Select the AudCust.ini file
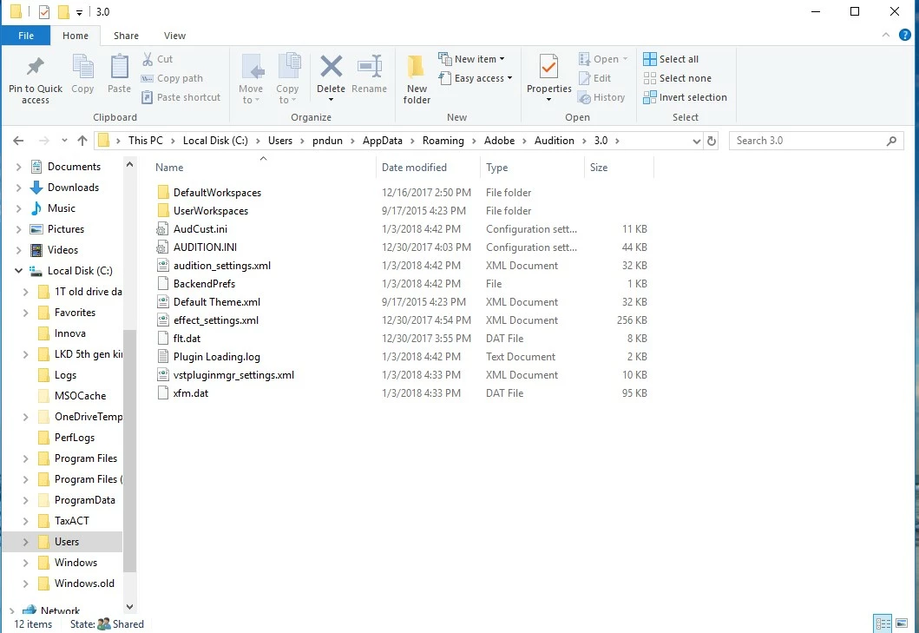The image size is (919, 633). pyautogui.click(x=200, y=228)
